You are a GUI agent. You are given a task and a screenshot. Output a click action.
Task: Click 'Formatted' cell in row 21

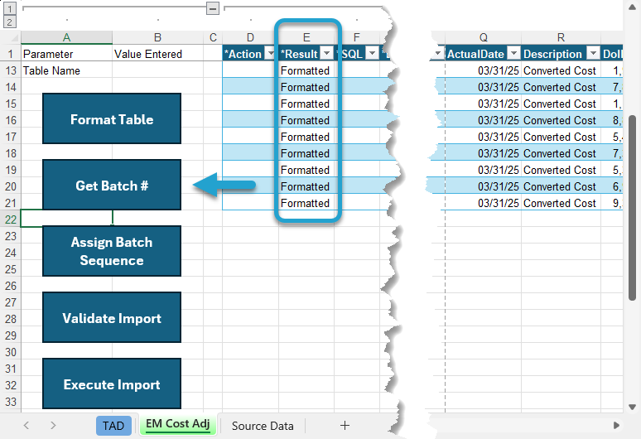pos(306,203)
